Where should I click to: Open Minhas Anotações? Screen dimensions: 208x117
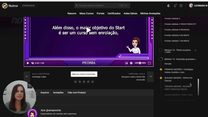tap(150, 13)
